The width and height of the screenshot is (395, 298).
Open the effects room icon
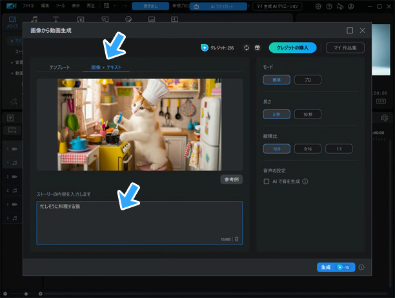(105, 19)
